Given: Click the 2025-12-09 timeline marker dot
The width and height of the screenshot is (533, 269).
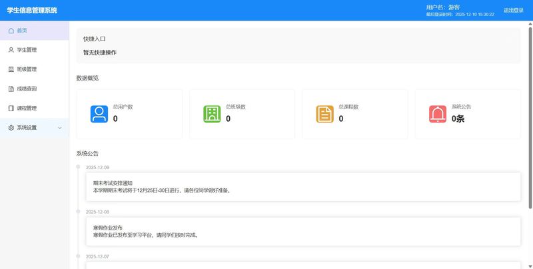Looking at the screenshot, I should pos(79,167).
